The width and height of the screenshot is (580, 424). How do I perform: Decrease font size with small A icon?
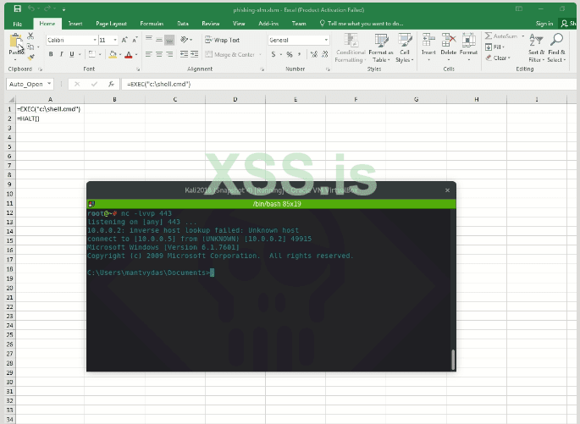pos(135,40)
